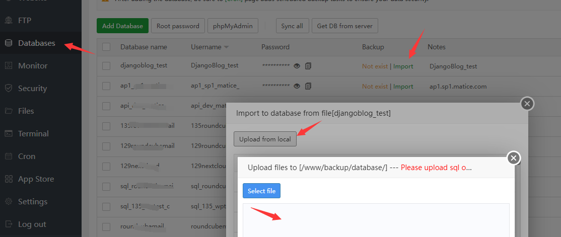Click the Databases sidebar icon

click(9, 43)
